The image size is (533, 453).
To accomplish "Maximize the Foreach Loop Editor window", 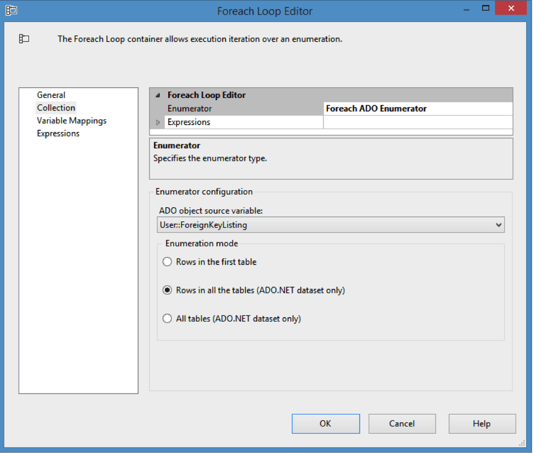I will [486, 8].
